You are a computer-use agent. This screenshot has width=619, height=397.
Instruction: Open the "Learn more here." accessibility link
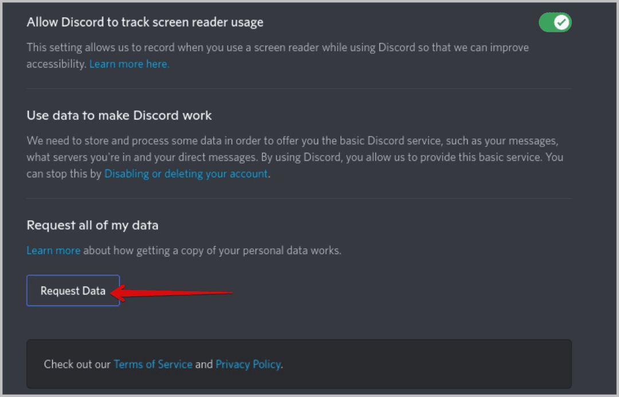(x=129, y=64)
